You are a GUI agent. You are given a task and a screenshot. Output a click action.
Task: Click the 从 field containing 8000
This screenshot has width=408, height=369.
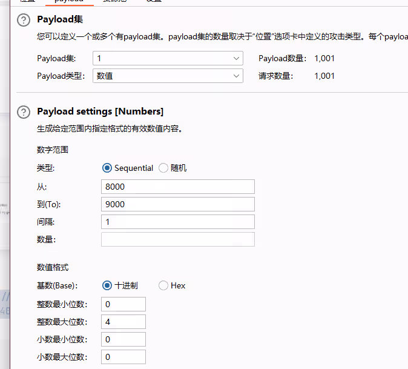tap(178, 187)
